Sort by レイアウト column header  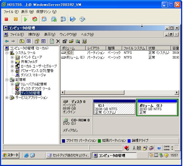(96, 48)
